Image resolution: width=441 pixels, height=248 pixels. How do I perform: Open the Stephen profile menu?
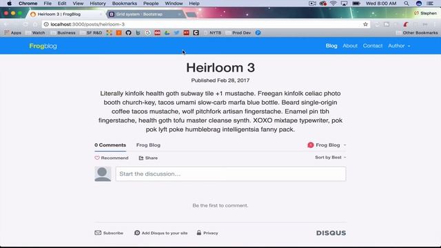click(x=426, y=13)
